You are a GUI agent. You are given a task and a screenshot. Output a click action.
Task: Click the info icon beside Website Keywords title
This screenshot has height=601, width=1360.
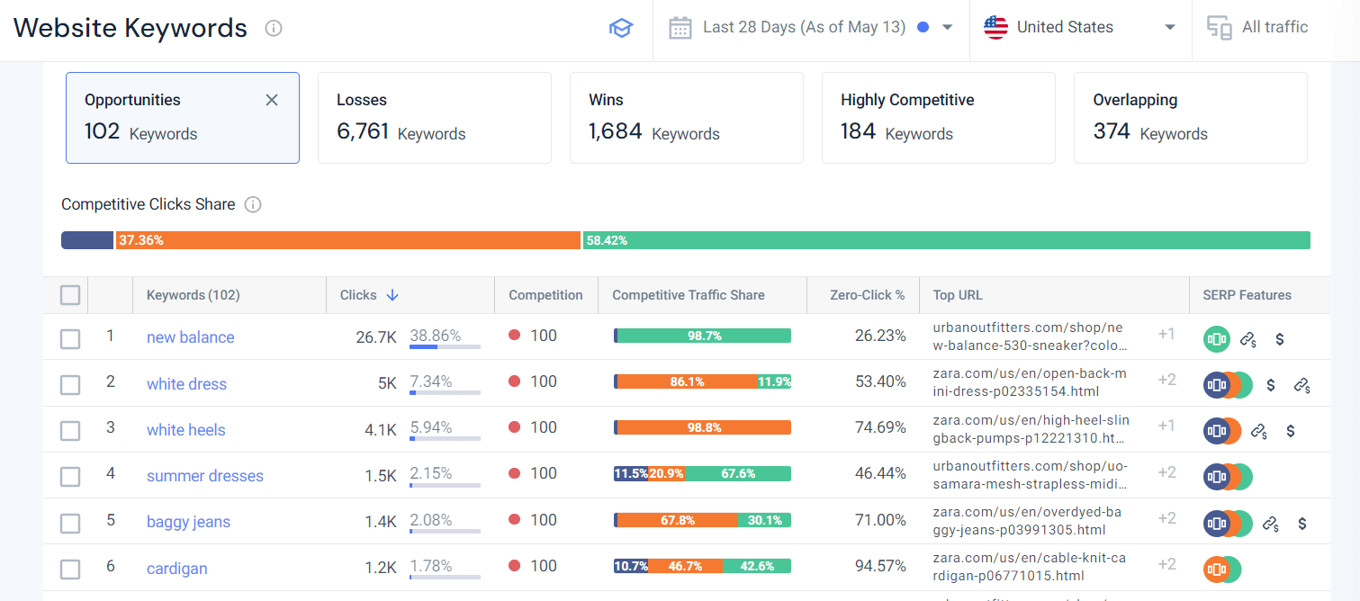tap(274, 29)
